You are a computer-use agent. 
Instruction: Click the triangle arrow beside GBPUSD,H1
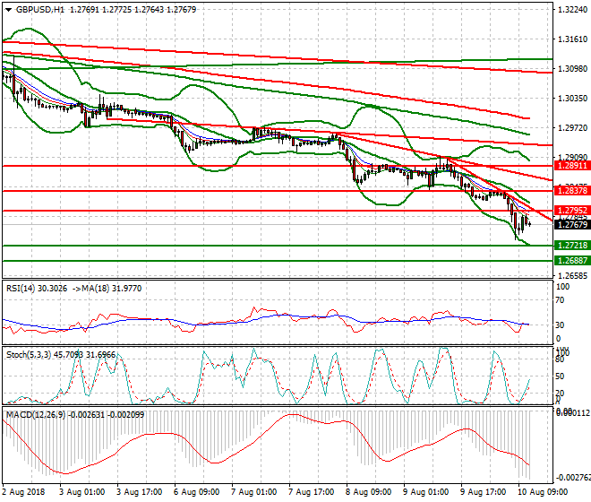[x=7, y=8]
